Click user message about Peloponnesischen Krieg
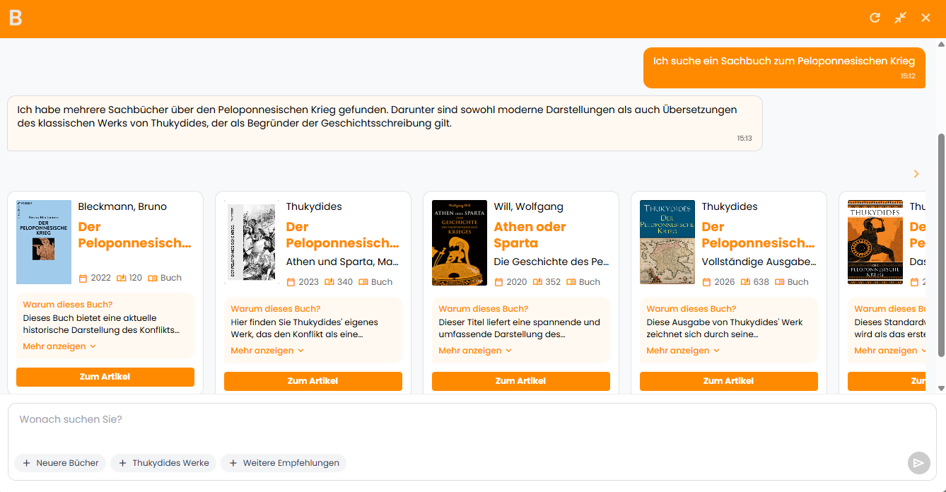The height and width of the screenshot is (492, 946). 784,68
